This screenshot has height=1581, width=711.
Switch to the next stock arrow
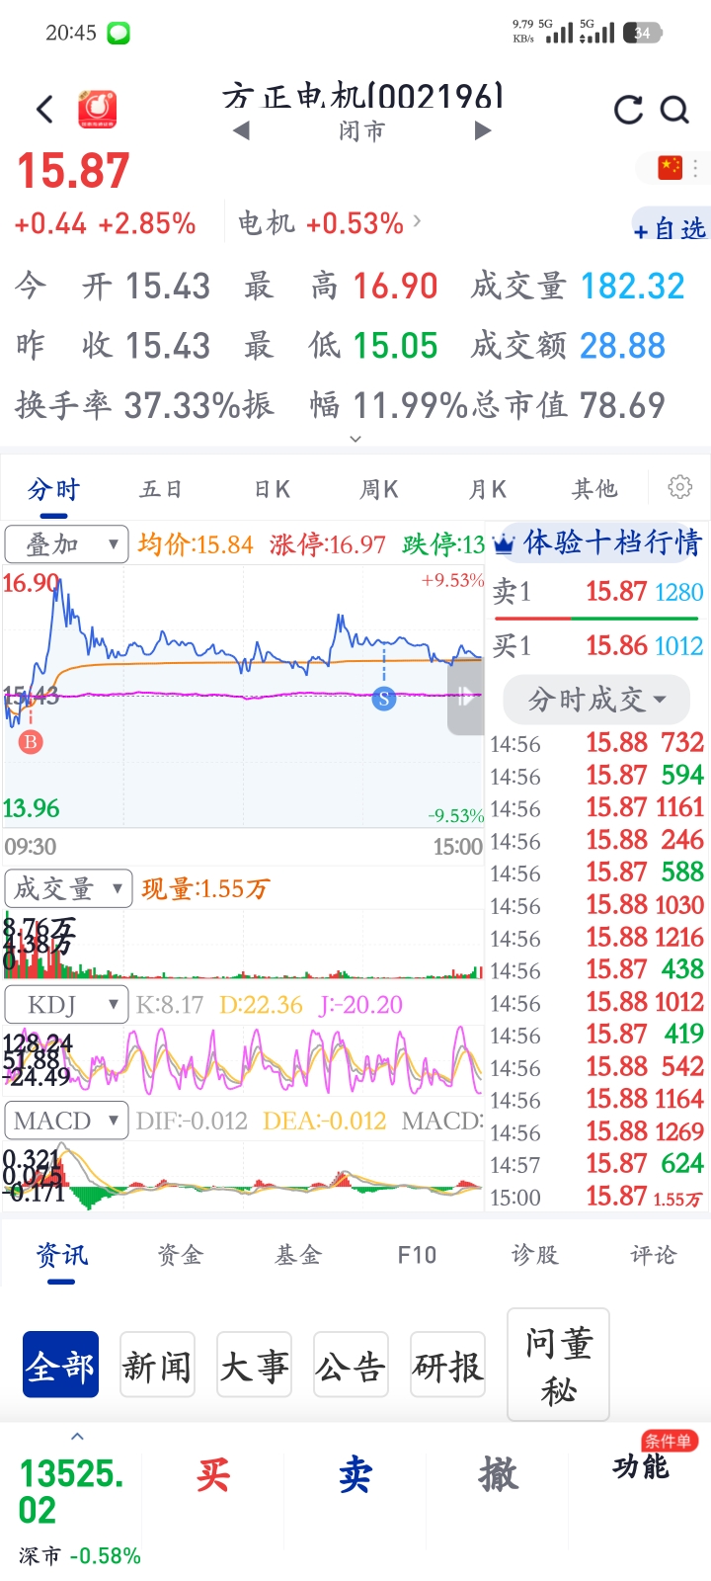point(483,130)
